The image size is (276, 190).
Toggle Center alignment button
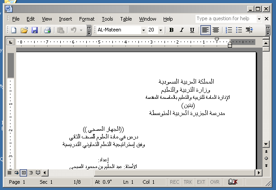click(x=216, y=30)
